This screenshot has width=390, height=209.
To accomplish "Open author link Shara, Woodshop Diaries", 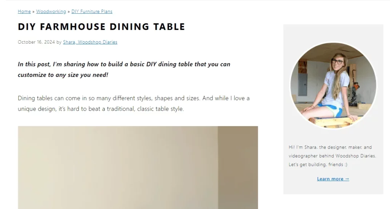I will (x=90, y=42).
